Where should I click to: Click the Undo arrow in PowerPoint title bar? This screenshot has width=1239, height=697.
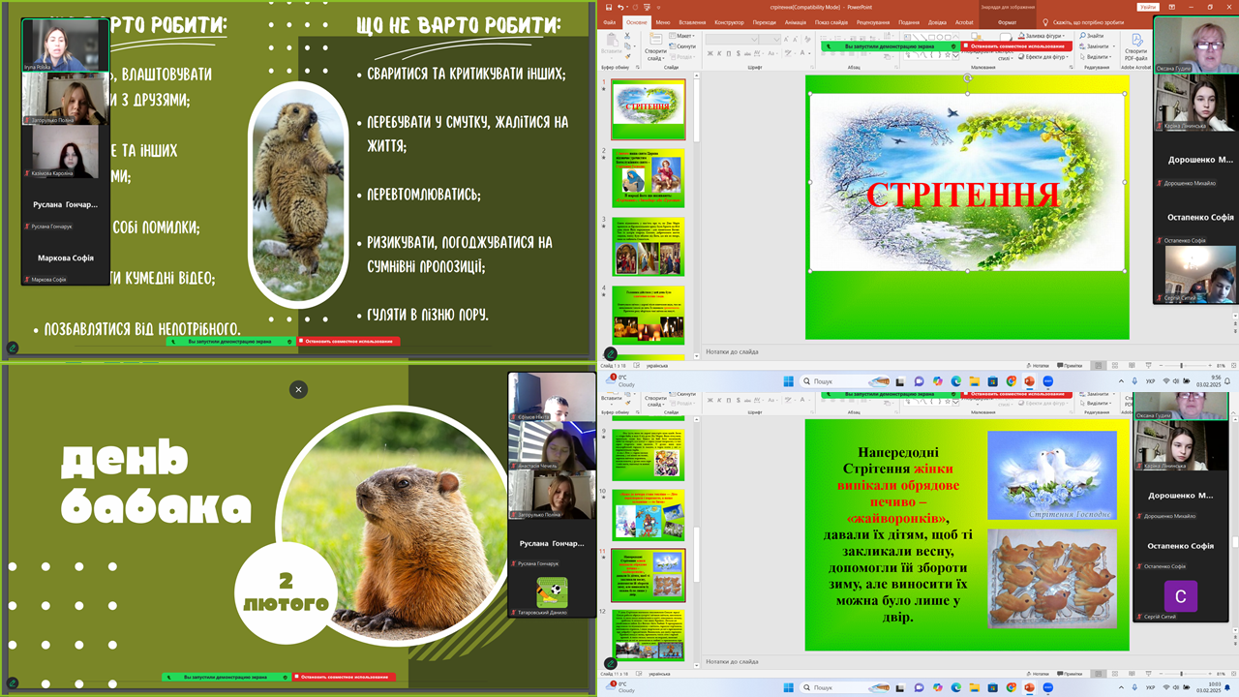(x=620, y=7)
